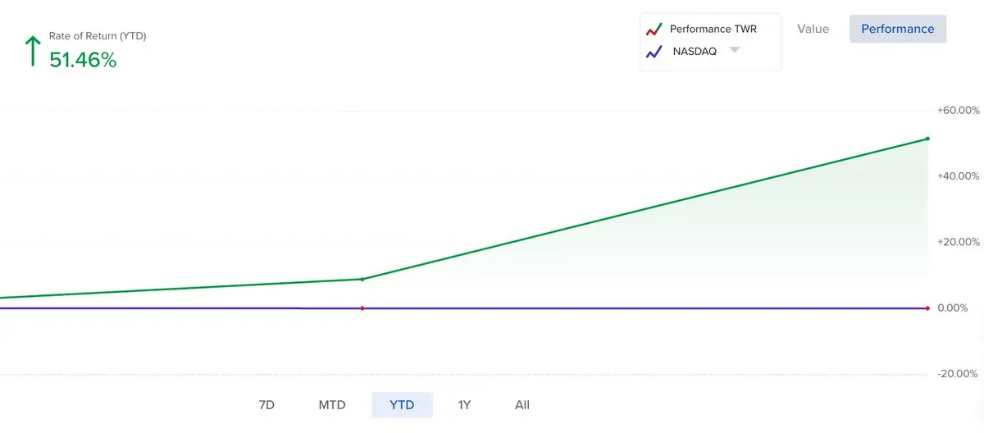
Task: Expand the NASDAQ benchmark dropdown arrow
Action: click(x=735, y=50)
